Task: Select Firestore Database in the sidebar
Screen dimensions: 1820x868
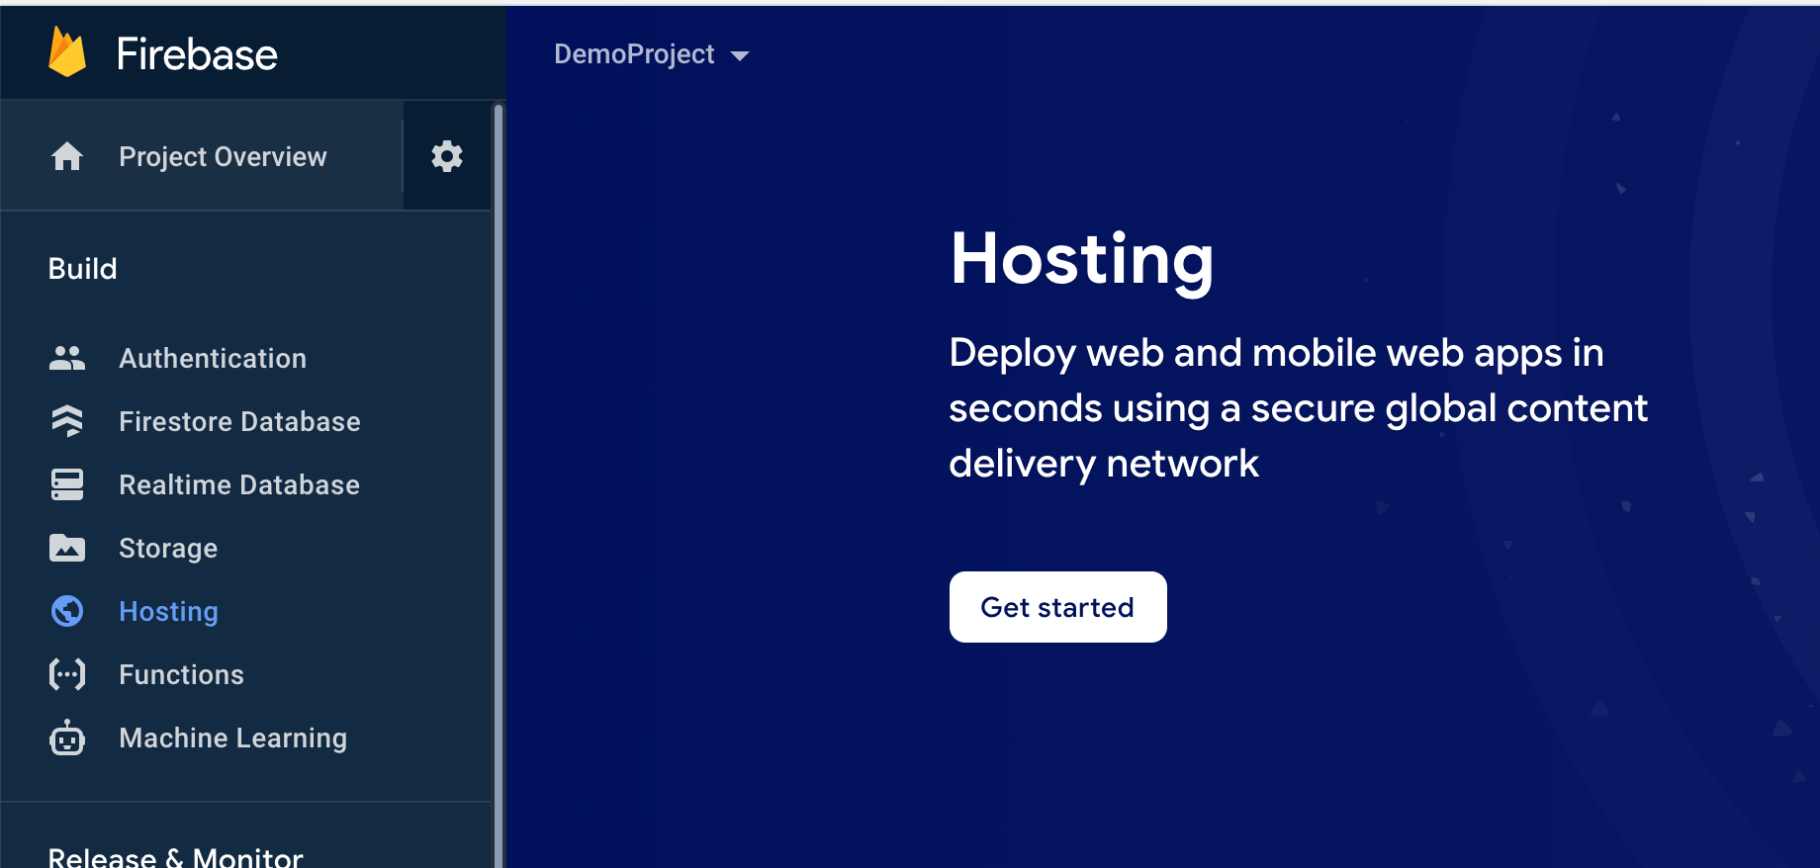Action: 239,421
